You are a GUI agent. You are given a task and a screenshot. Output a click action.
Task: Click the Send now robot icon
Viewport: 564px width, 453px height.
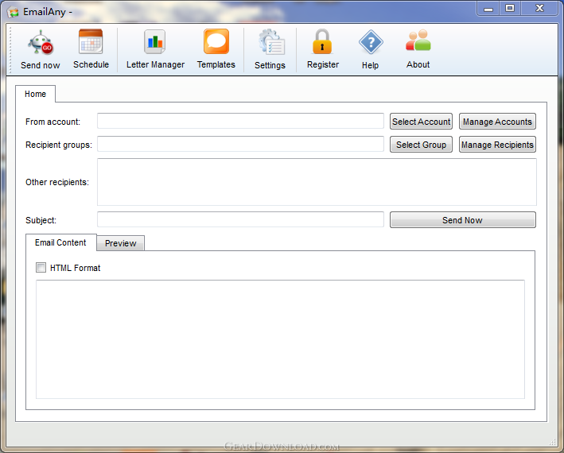pyautogui.click(x=41, y=42)
